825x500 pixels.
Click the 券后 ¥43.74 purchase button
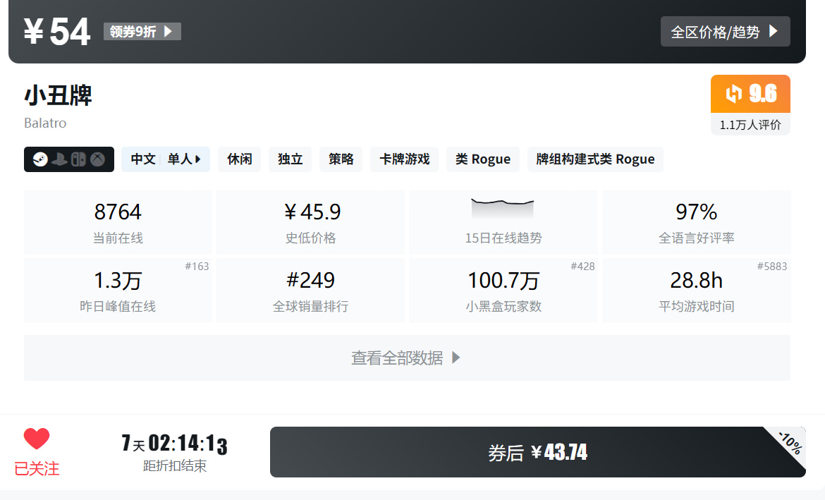(537, 452)
